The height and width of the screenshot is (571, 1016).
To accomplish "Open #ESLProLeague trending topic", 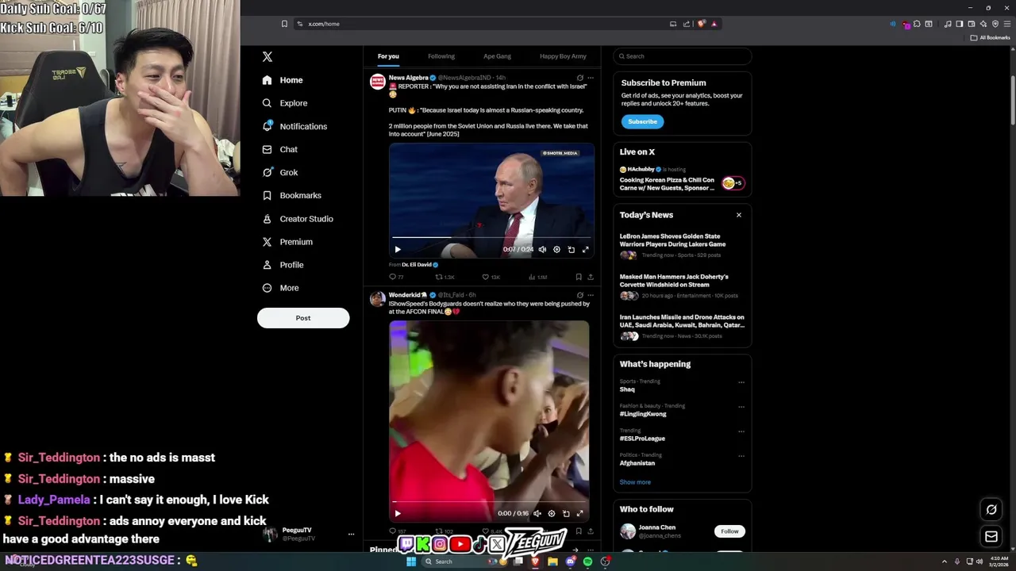I will 642,439.
